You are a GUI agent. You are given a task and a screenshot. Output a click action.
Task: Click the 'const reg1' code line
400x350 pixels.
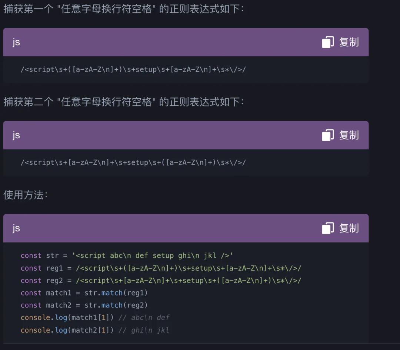tap(161, 268)
